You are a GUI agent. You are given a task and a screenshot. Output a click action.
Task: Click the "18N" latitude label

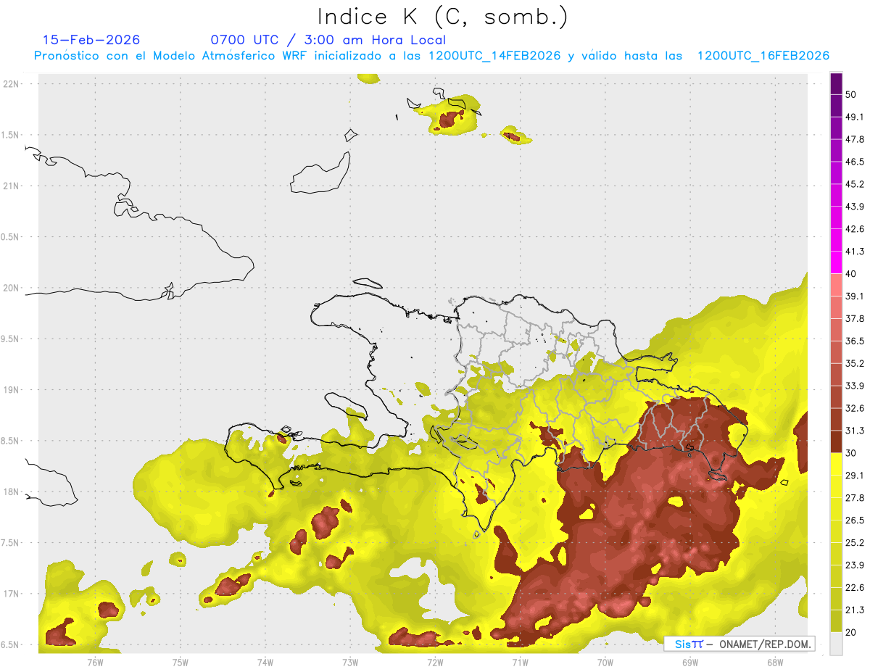click(11, 492)
